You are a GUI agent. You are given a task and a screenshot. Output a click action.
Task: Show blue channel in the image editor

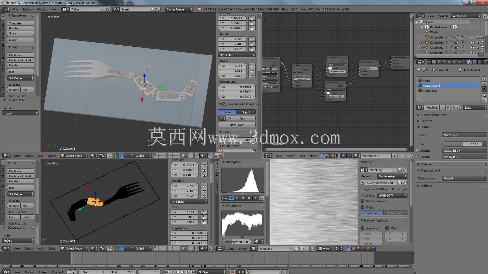click(374, 249)
